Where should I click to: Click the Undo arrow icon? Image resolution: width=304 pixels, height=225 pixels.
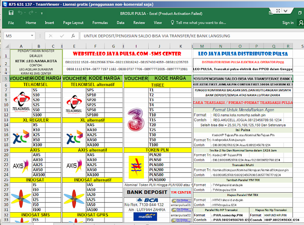[20, 13]
